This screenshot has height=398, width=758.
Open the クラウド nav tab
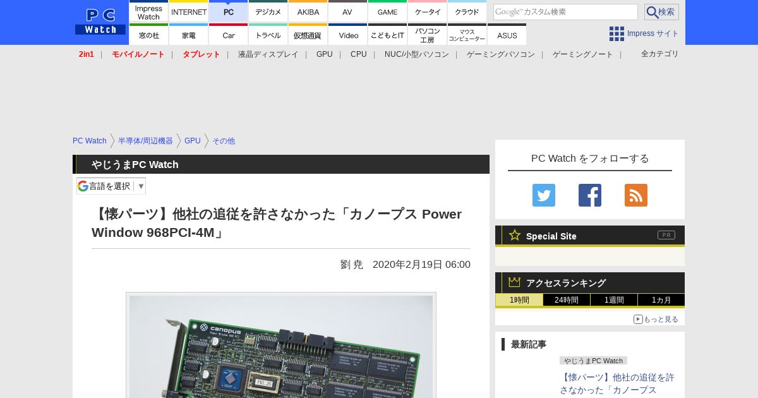point(467,11)
